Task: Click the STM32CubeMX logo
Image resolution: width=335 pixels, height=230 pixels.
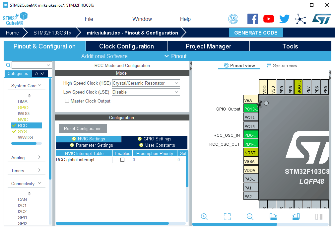Action: [15, 19]
